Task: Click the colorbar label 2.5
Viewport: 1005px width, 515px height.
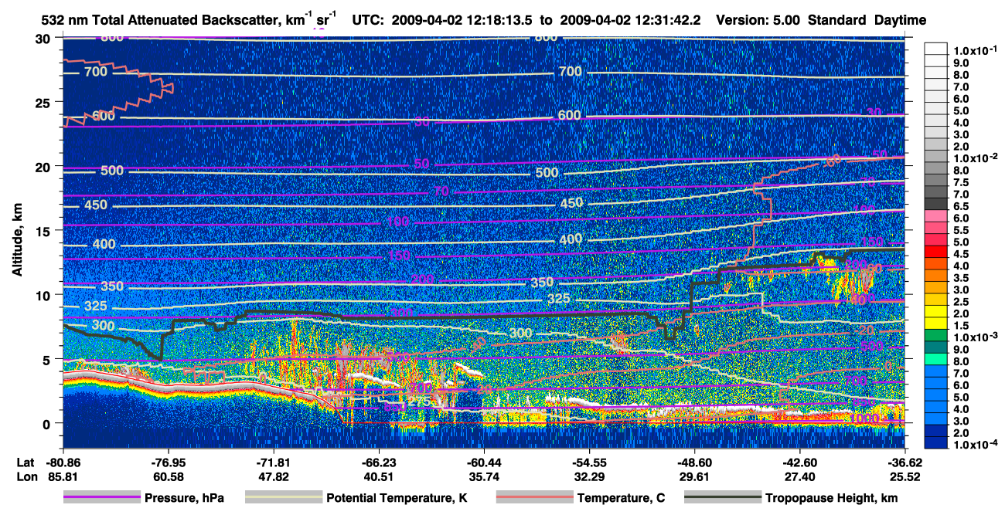Action: point(961,302)
